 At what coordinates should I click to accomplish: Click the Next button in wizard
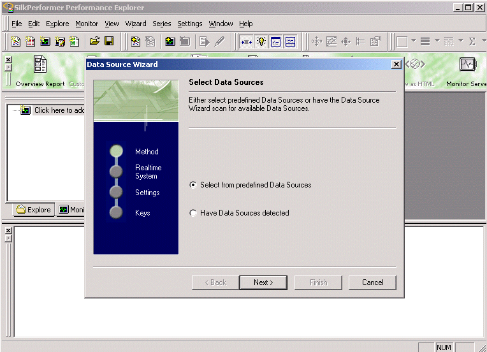coord(263,282)
